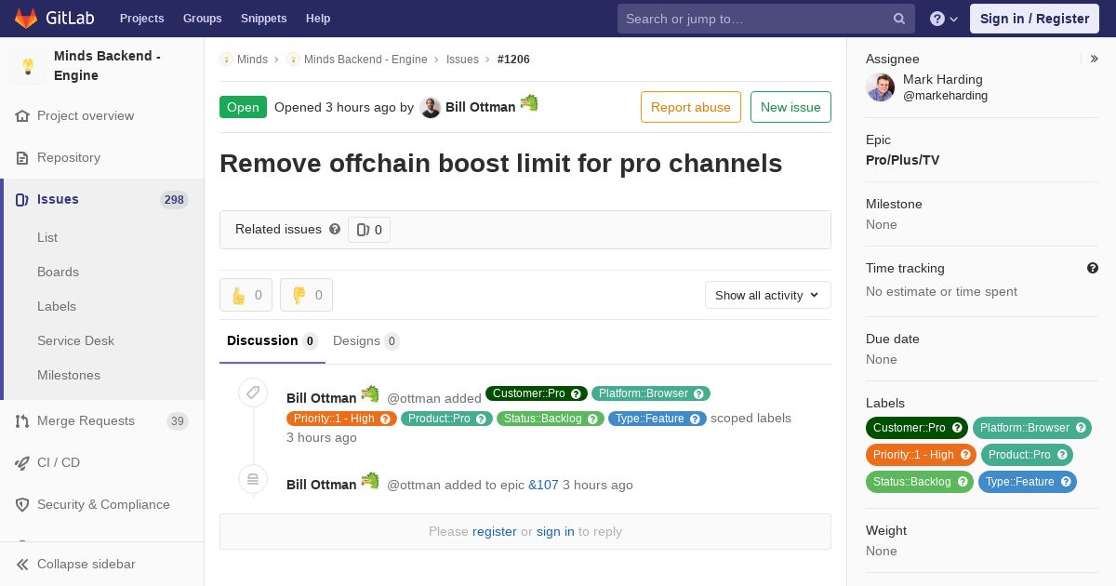Open the Snippets menu item
1116x586 pixels.
(263, 19)
